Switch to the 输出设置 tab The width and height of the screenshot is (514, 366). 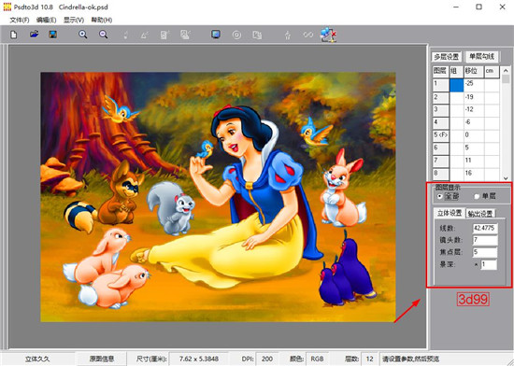(x=480, y=214)
